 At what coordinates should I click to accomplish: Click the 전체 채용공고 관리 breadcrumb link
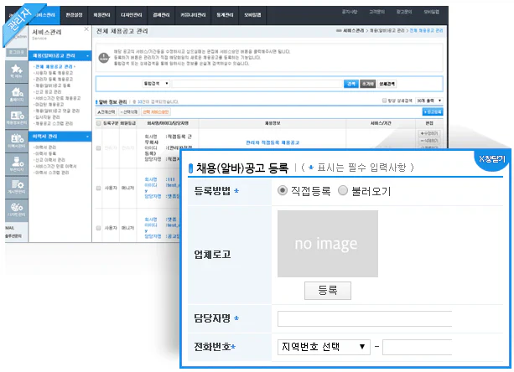pyautogui.click(x=426, y=30)
